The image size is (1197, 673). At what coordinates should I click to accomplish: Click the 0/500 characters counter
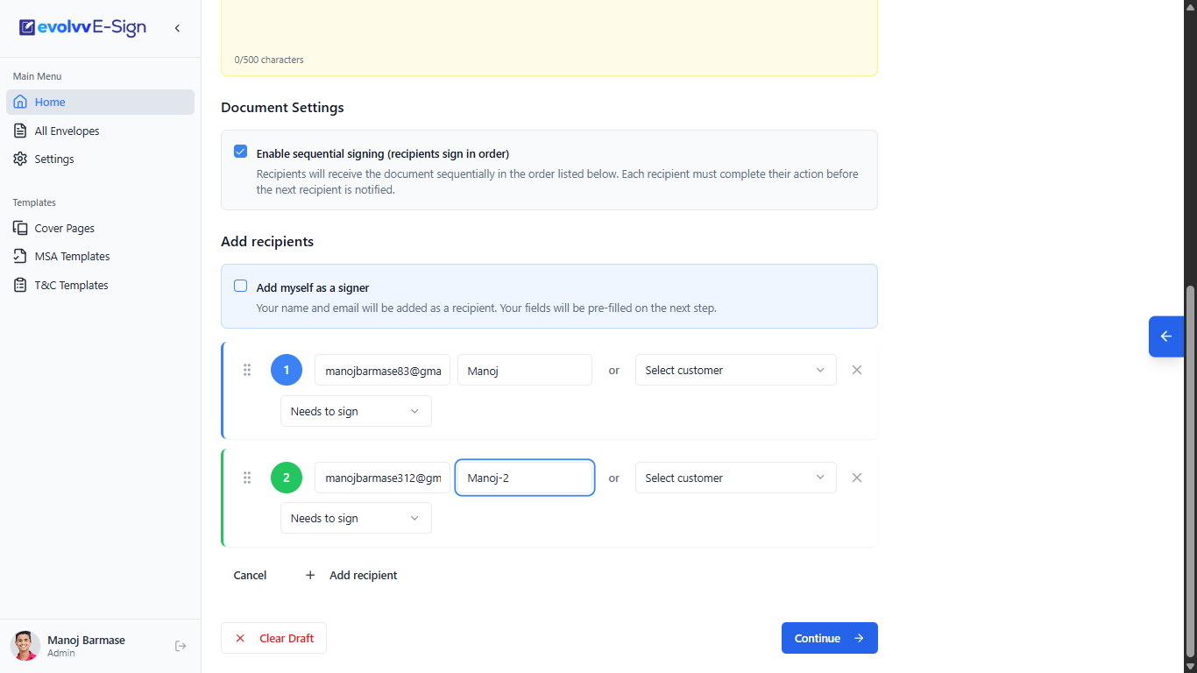pos(269,60)
